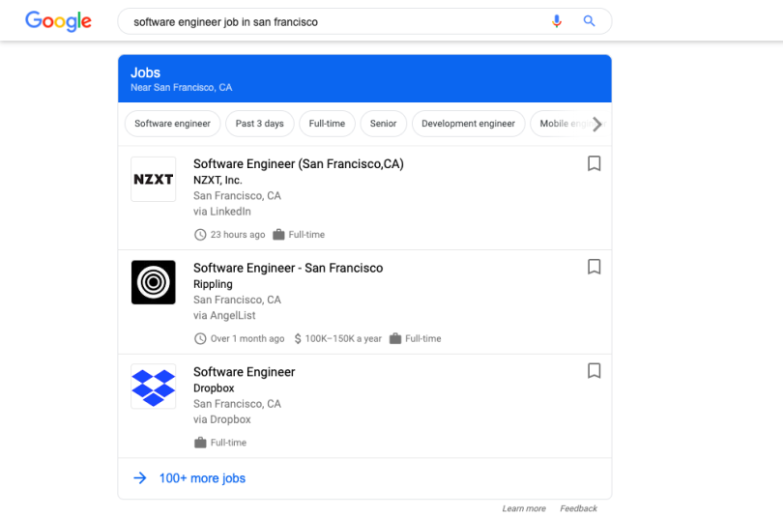The height and width of the screenshot is (517, 783).
Task: Click the NZXT, Inc. company name
Action: coord(217,180)
